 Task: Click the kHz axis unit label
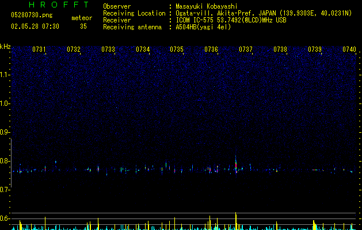click(5, 47)
